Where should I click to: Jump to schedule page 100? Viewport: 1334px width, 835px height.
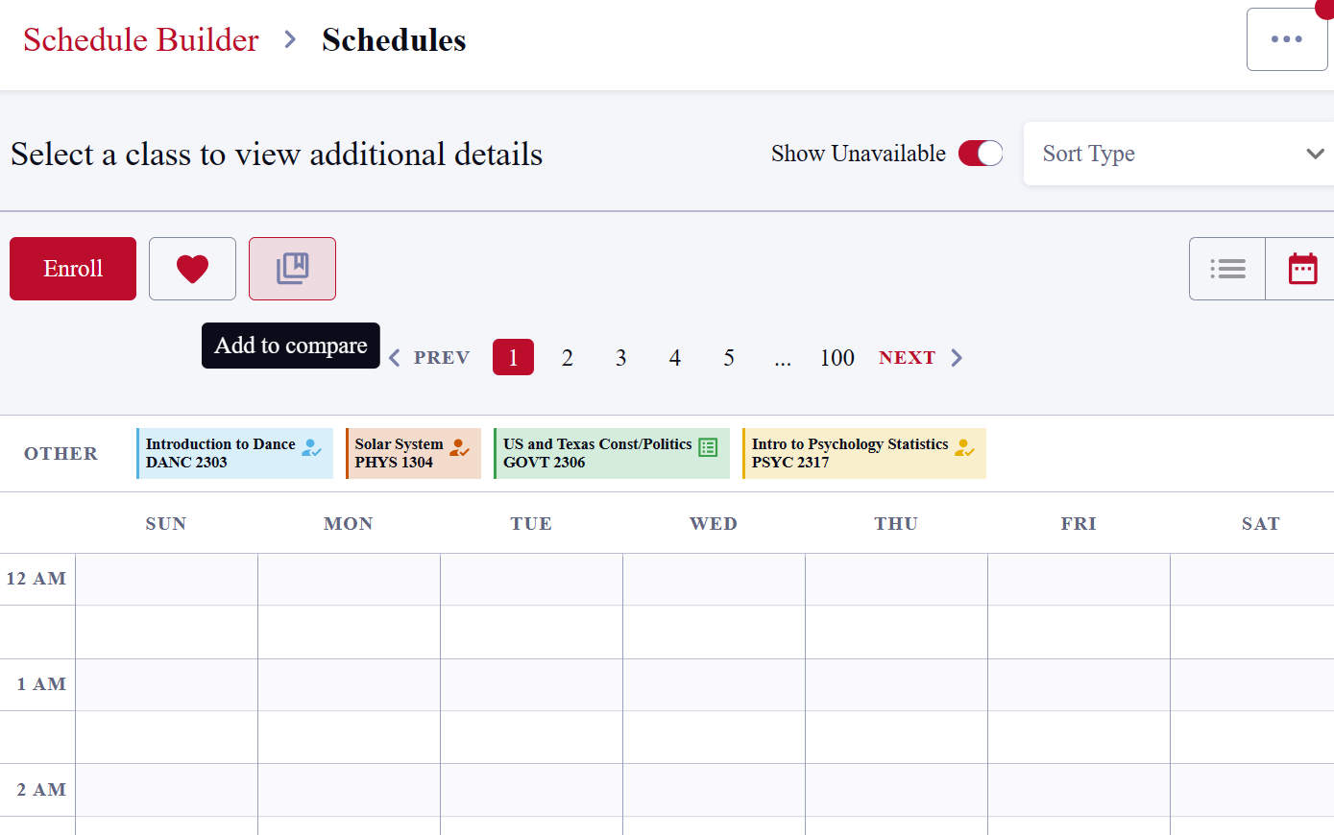(837, 358)
